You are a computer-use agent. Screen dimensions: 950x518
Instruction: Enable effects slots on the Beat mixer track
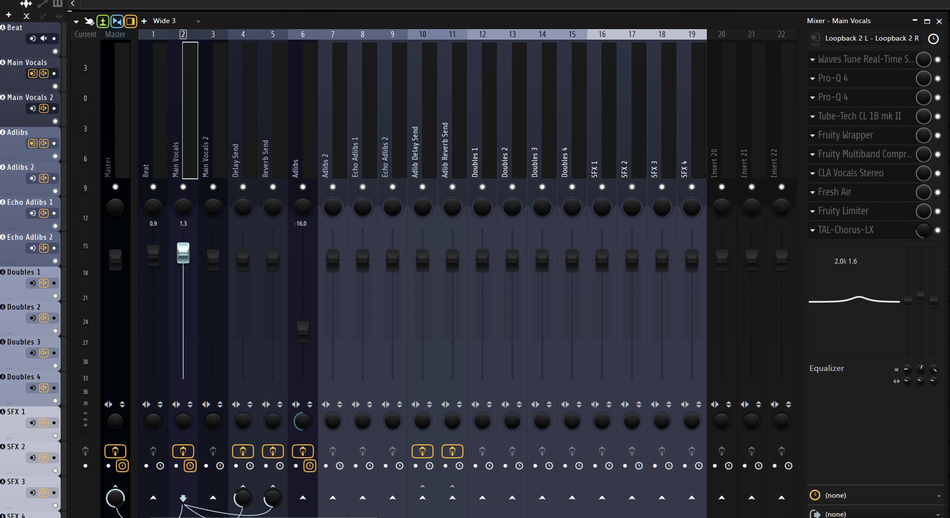153,451
